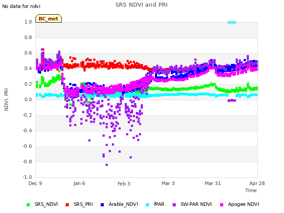This screenshot has width=284, height=213.
Task: Click the cyan fPAR outlier marker at 1.0
Action: tap(232, 23)
